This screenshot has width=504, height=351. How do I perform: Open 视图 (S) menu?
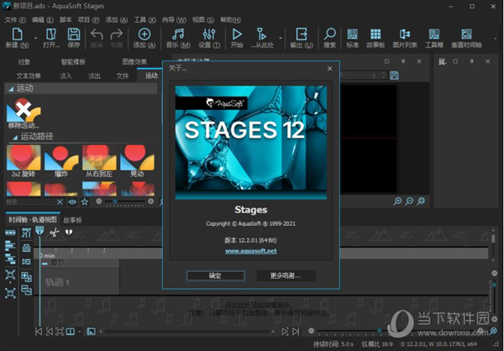click(202, 20)
